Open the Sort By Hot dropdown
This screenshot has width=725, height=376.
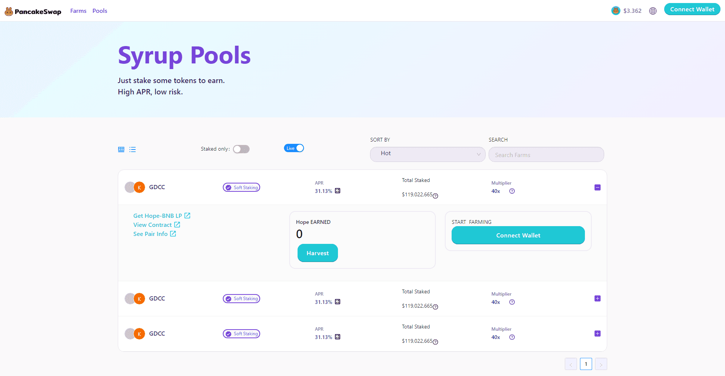tap(428, 154)
